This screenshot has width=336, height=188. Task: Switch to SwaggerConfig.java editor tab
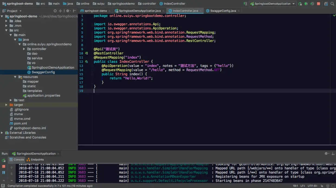pyautogui.click(x=223, y=11)
